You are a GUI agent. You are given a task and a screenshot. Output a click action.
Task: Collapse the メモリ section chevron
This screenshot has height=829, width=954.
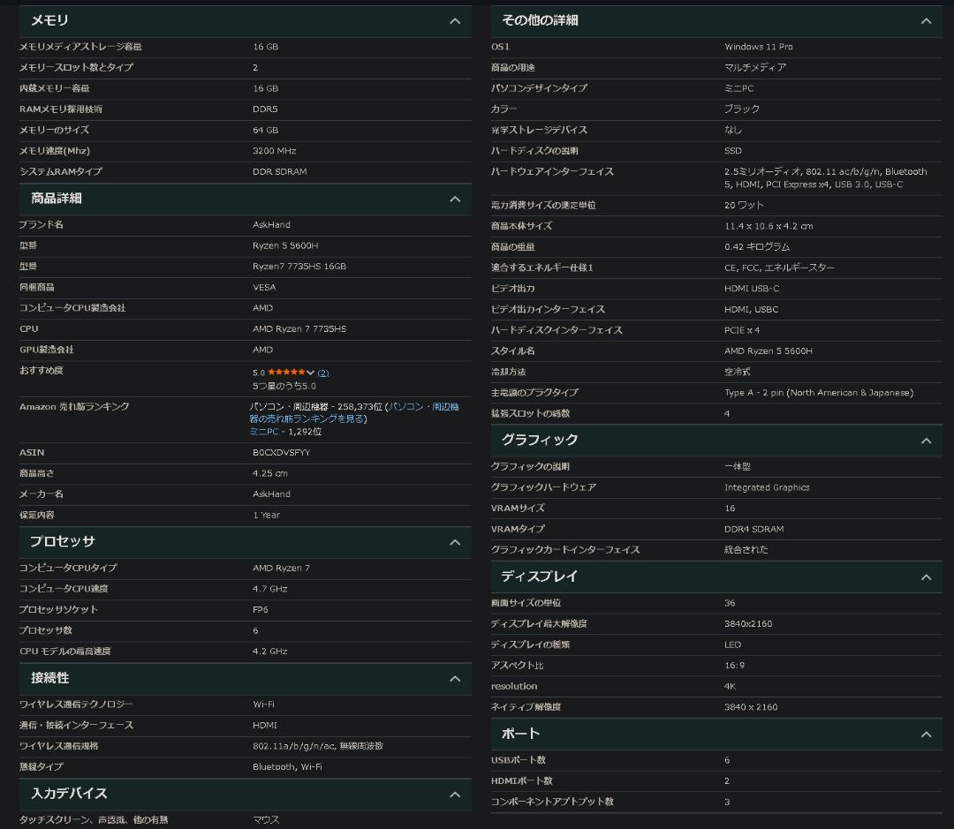point(455,19)
